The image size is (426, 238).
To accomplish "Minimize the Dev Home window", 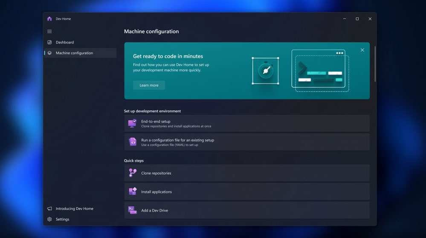I will pyautogui.click(x=345, y=19).
